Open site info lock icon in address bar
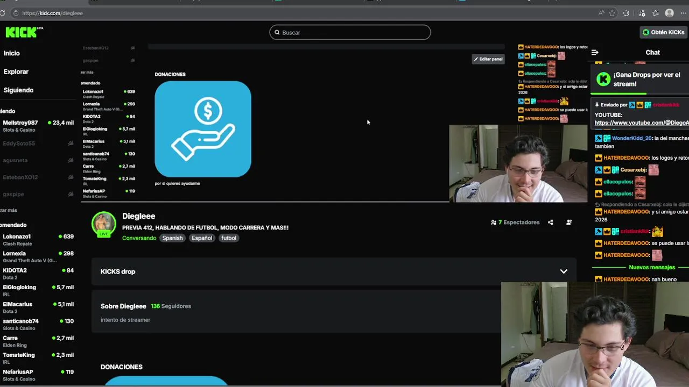The image size is (689, 387). point(16,13)
